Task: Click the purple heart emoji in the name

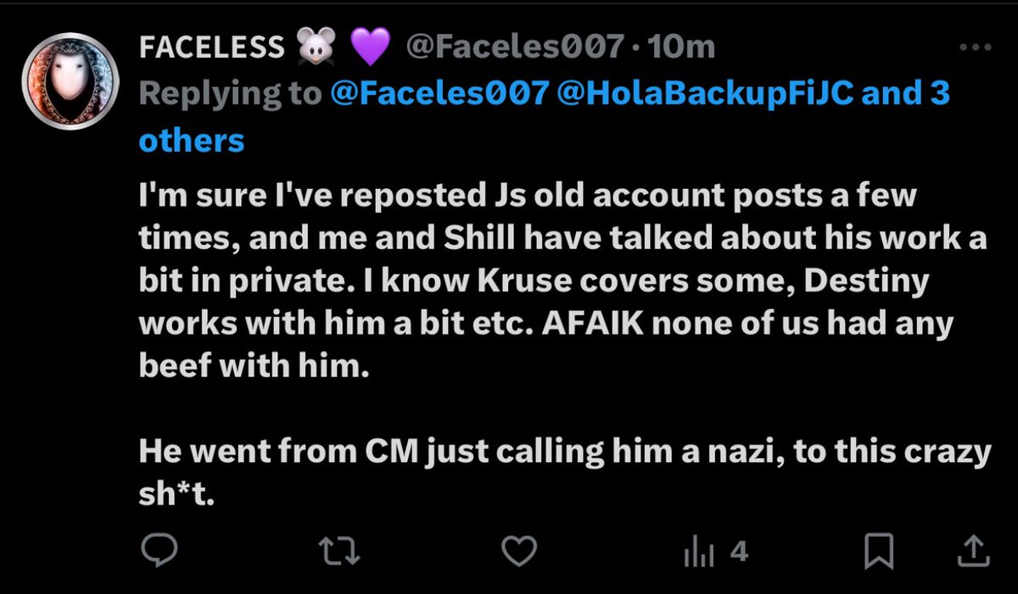Action: click(368, 48)
